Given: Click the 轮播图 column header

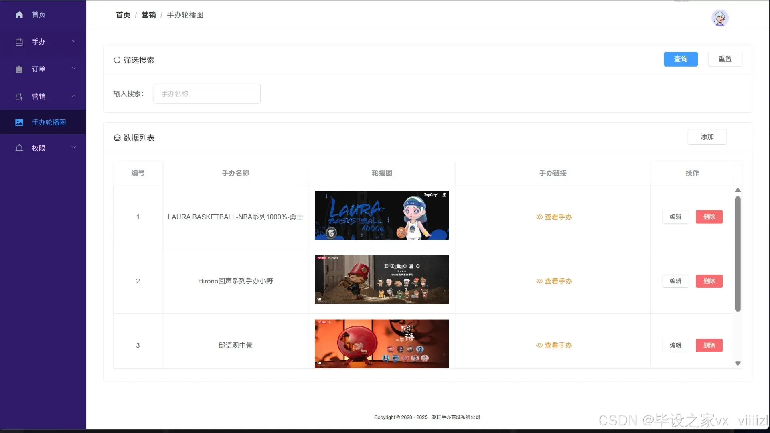Looking at the screenshot, I should click(382, 173).
